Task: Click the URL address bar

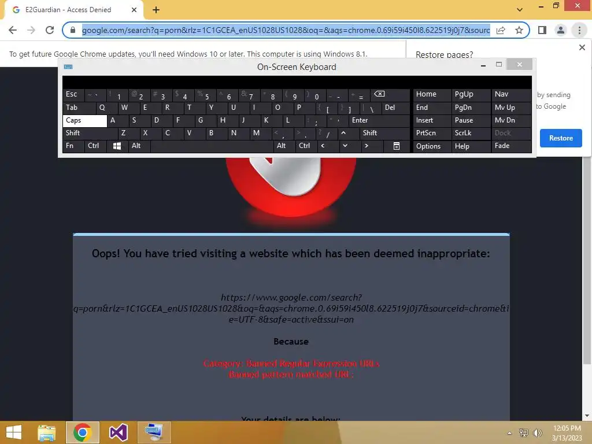Action: click(x=286, y=30)
